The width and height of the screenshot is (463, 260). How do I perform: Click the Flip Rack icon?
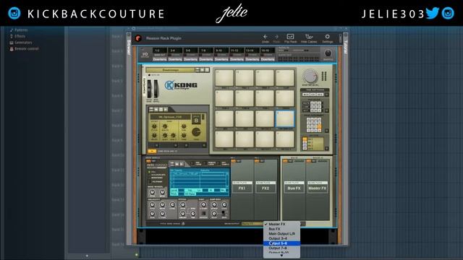coord(290,37)
